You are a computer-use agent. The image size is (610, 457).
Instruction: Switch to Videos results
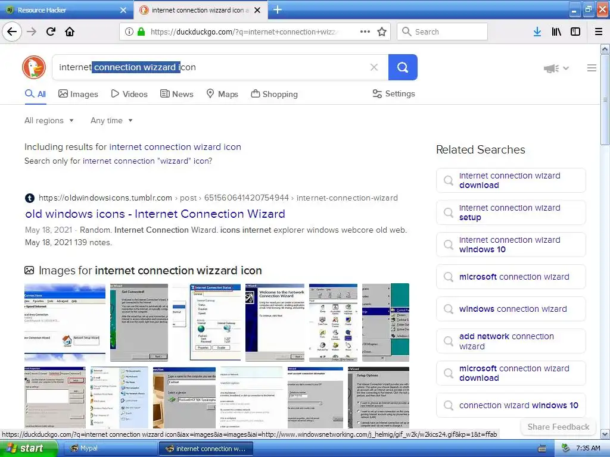[129, 94]
